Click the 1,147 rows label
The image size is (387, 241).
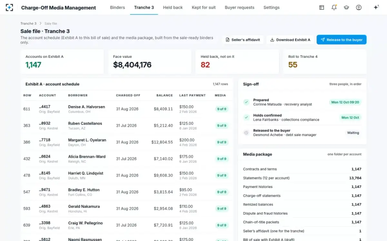[x=220, y=84]
